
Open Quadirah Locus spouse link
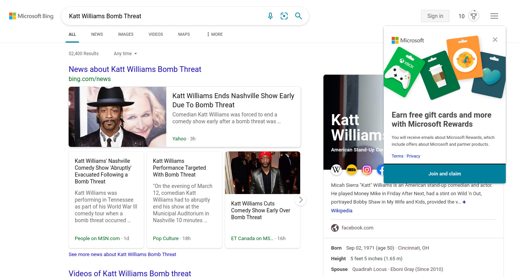(x=370, y=269)
